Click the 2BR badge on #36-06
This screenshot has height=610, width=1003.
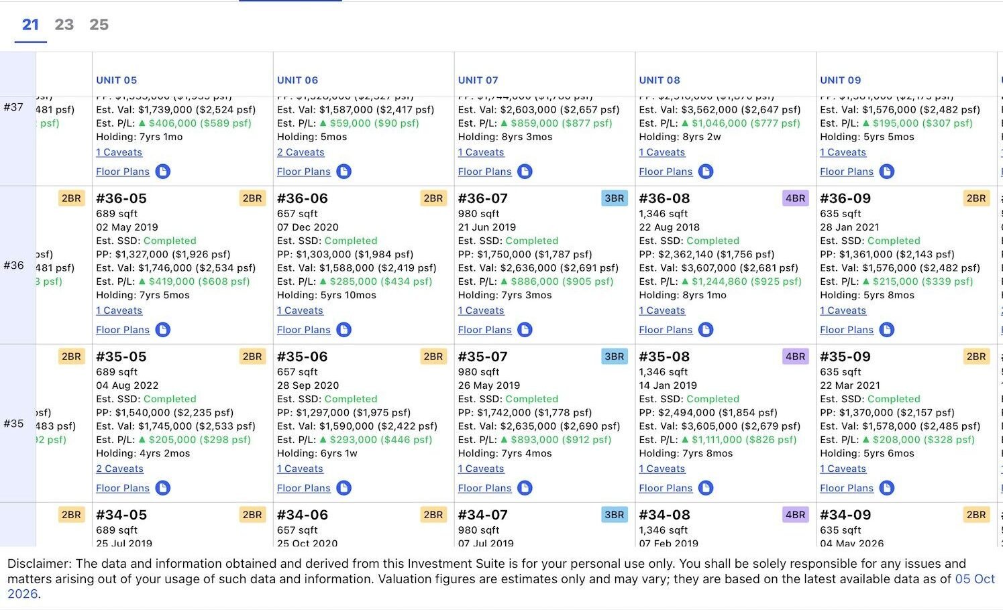[x=433, y=198]
